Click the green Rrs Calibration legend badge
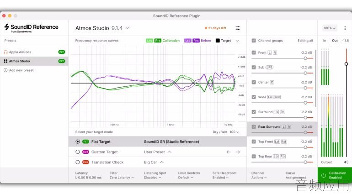This screenshot has height=194, width=352. point(158,41)
